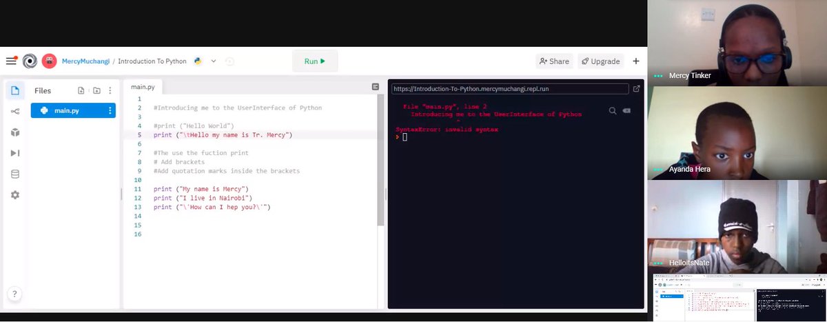Image resolution: width=827 pixels, height=322 pixels.
Task: Click the console search magnifier icon
Action: (x=613, y=111)
